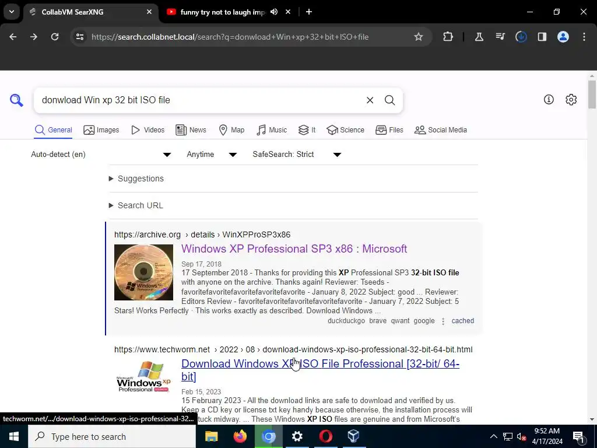The image size is (597, 448).
Task: Open Opera from the taskbar
Action: click(325, 436)
